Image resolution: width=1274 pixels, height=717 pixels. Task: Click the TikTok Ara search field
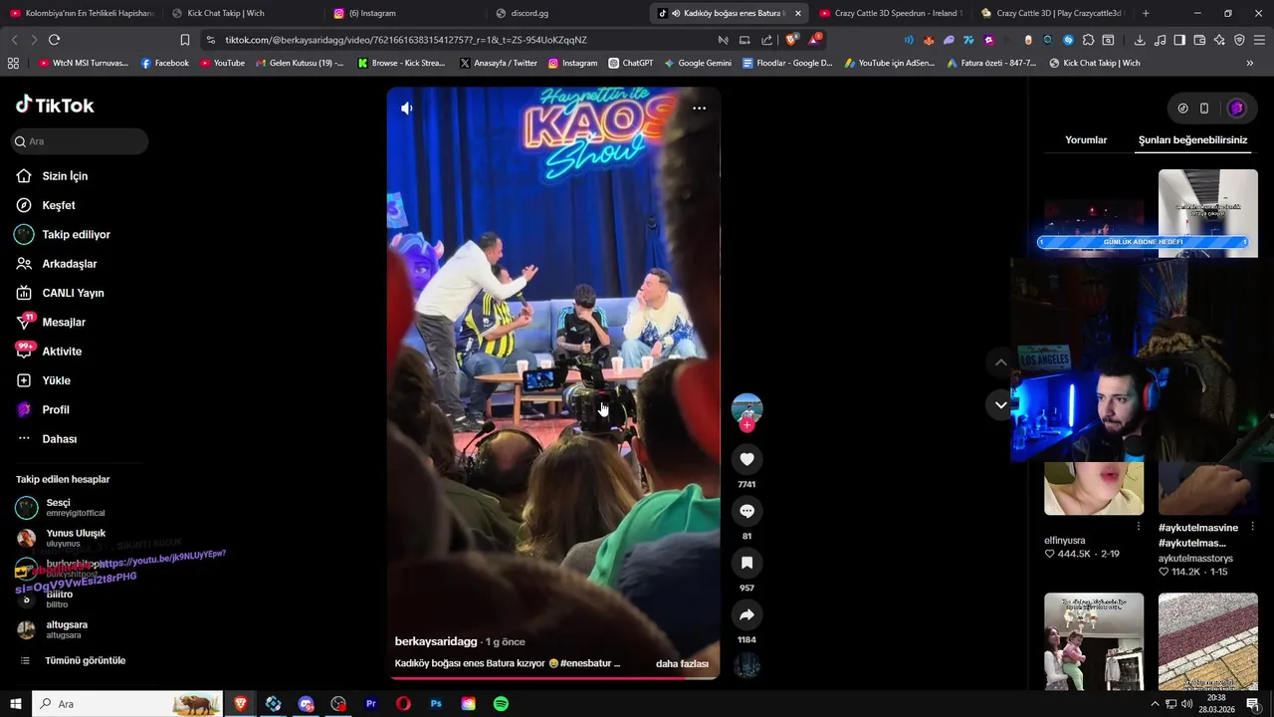pyautogui.click(x=81, y=141)
